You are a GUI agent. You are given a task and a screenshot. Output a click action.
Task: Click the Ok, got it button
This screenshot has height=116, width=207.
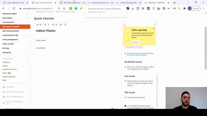[136, 42]
